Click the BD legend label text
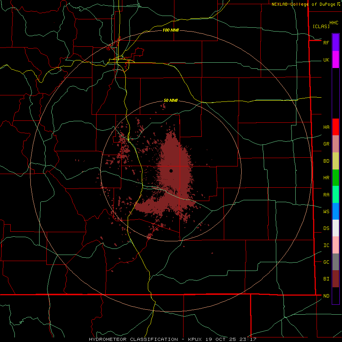 tap(326, 161)
